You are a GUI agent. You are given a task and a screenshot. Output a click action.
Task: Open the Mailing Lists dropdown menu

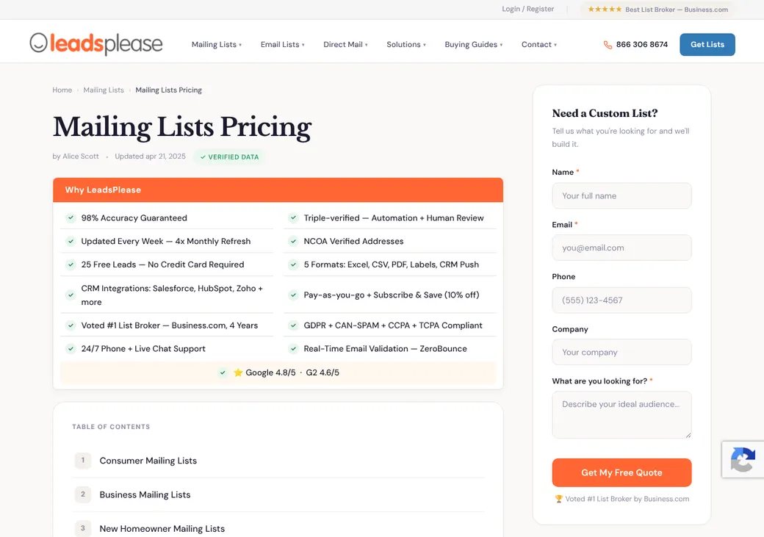tap(216, 44)
